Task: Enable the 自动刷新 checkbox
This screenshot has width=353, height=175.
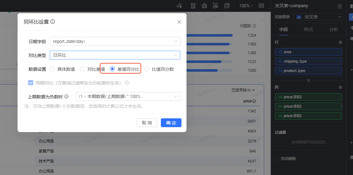Action: 277,158
